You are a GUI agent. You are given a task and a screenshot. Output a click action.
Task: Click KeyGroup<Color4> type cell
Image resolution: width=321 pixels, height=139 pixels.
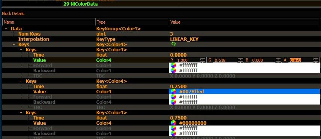118,29
